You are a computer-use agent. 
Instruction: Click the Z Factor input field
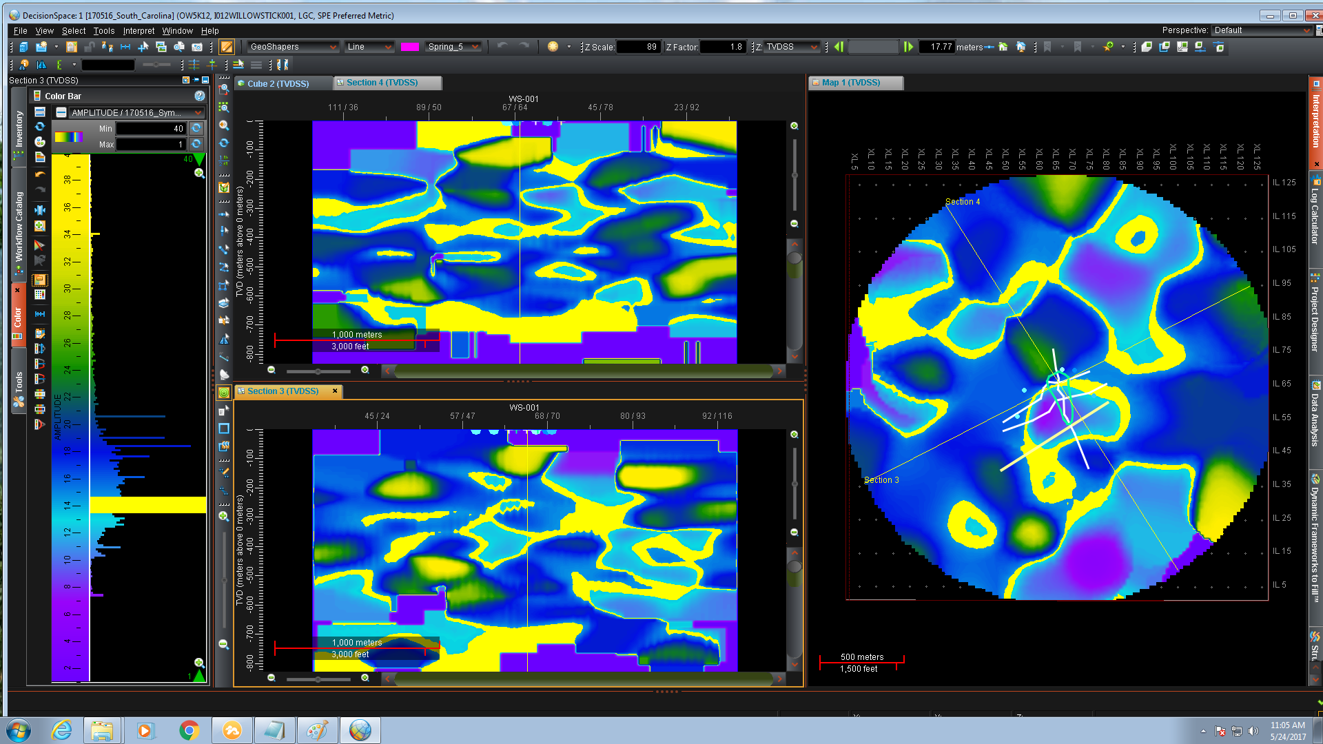pos(722,47)
